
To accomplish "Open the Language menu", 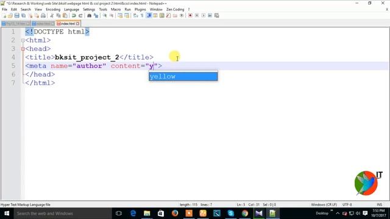I will (71, 10).
